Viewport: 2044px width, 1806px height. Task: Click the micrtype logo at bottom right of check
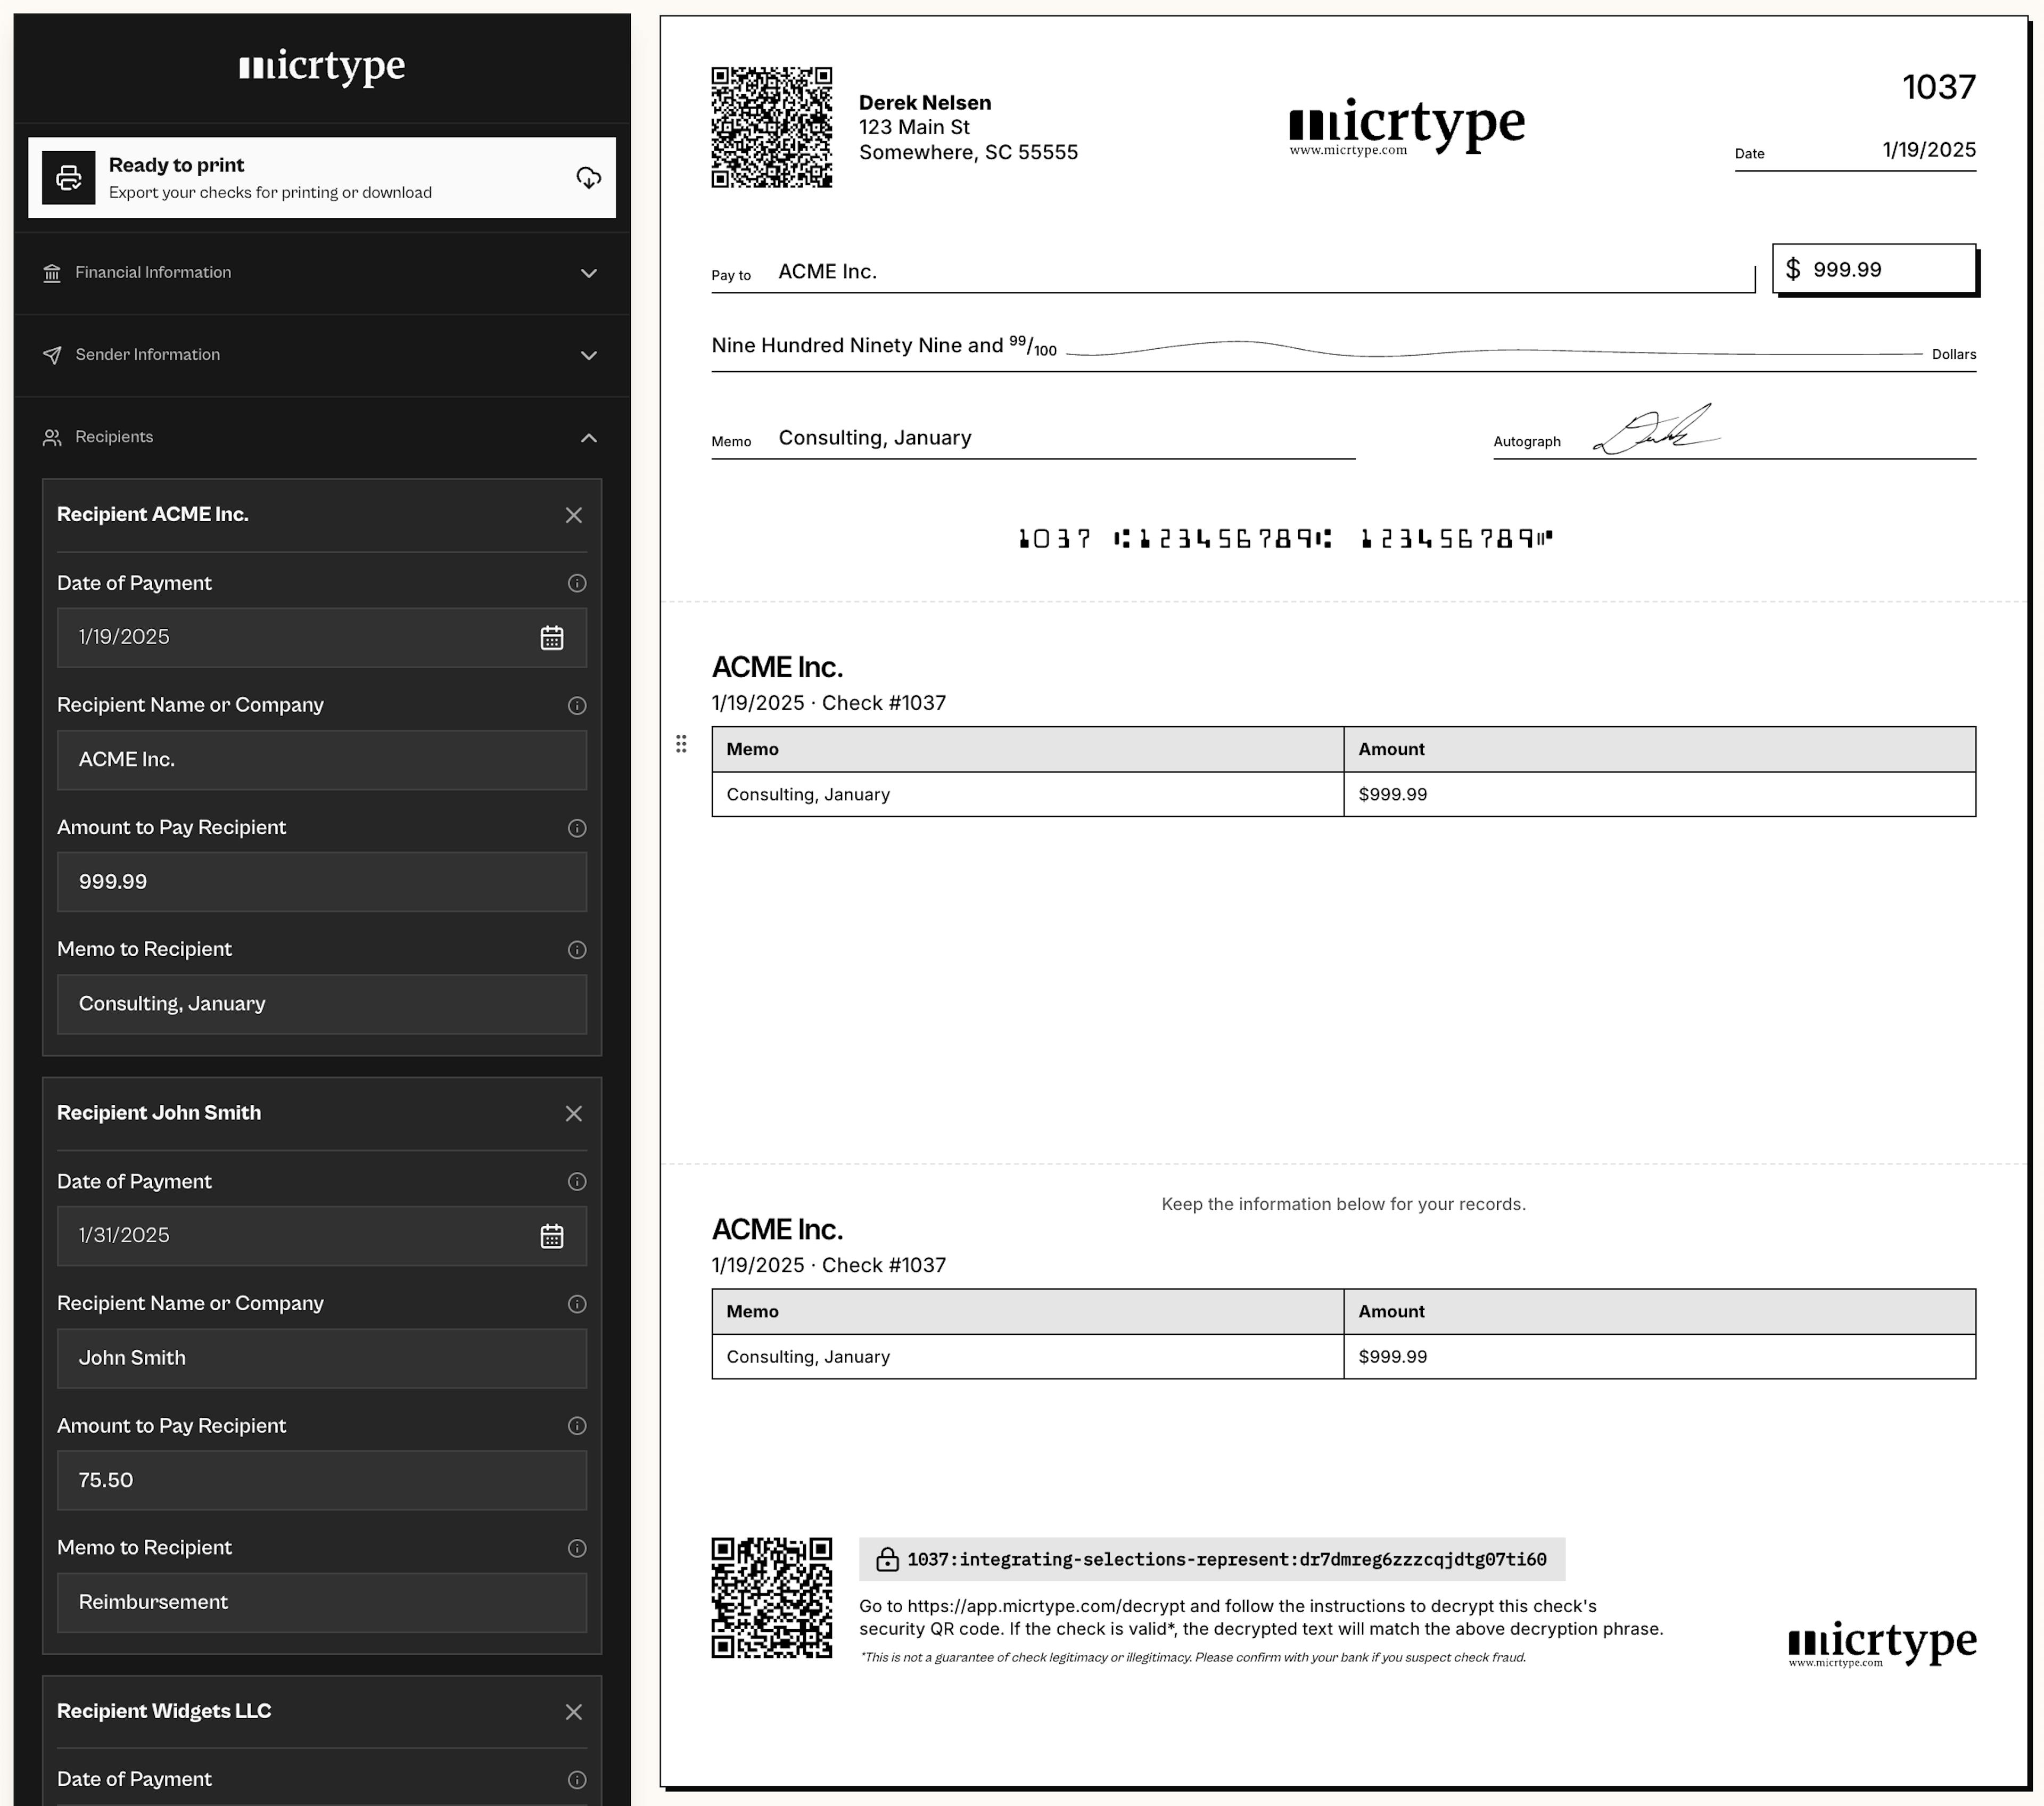pos(1882,1644)
